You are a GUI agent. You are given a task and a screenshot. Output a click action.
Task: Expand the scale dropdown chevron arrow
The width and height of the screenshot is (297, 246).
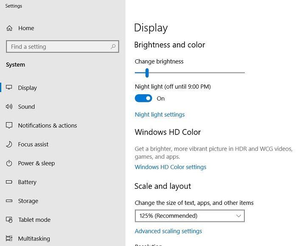tap(238, 216)
